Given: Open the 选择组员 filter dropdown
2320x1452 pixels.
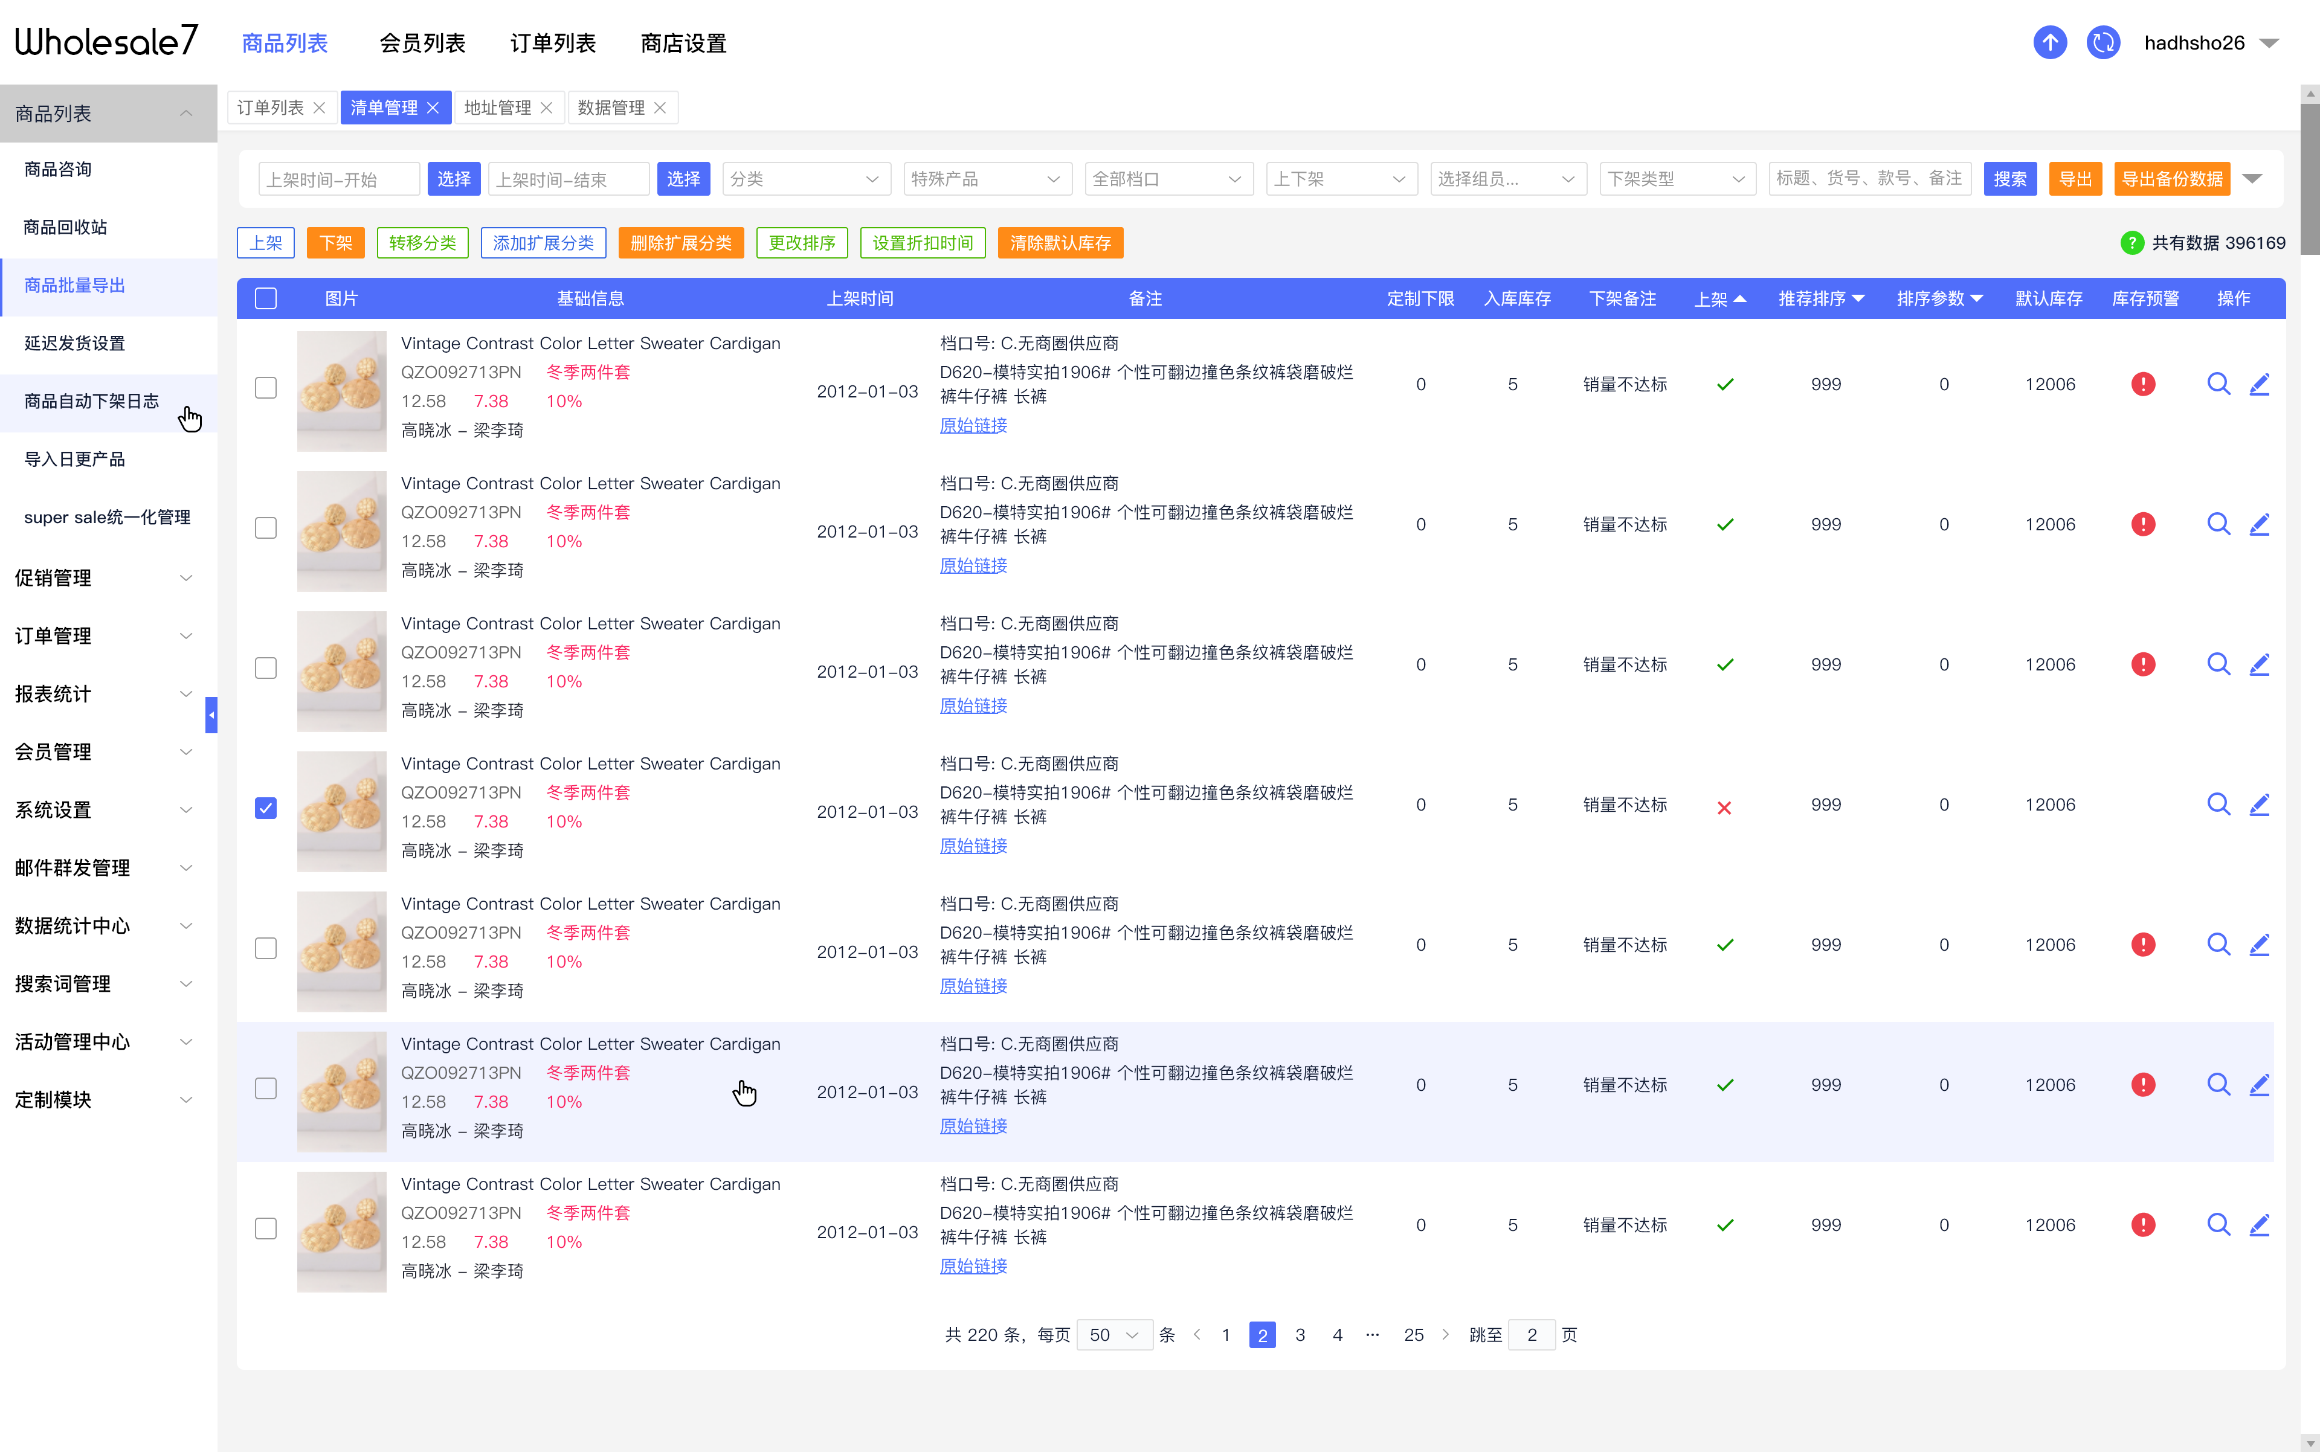Looking at the screenshot, I should coord(1508,179).
